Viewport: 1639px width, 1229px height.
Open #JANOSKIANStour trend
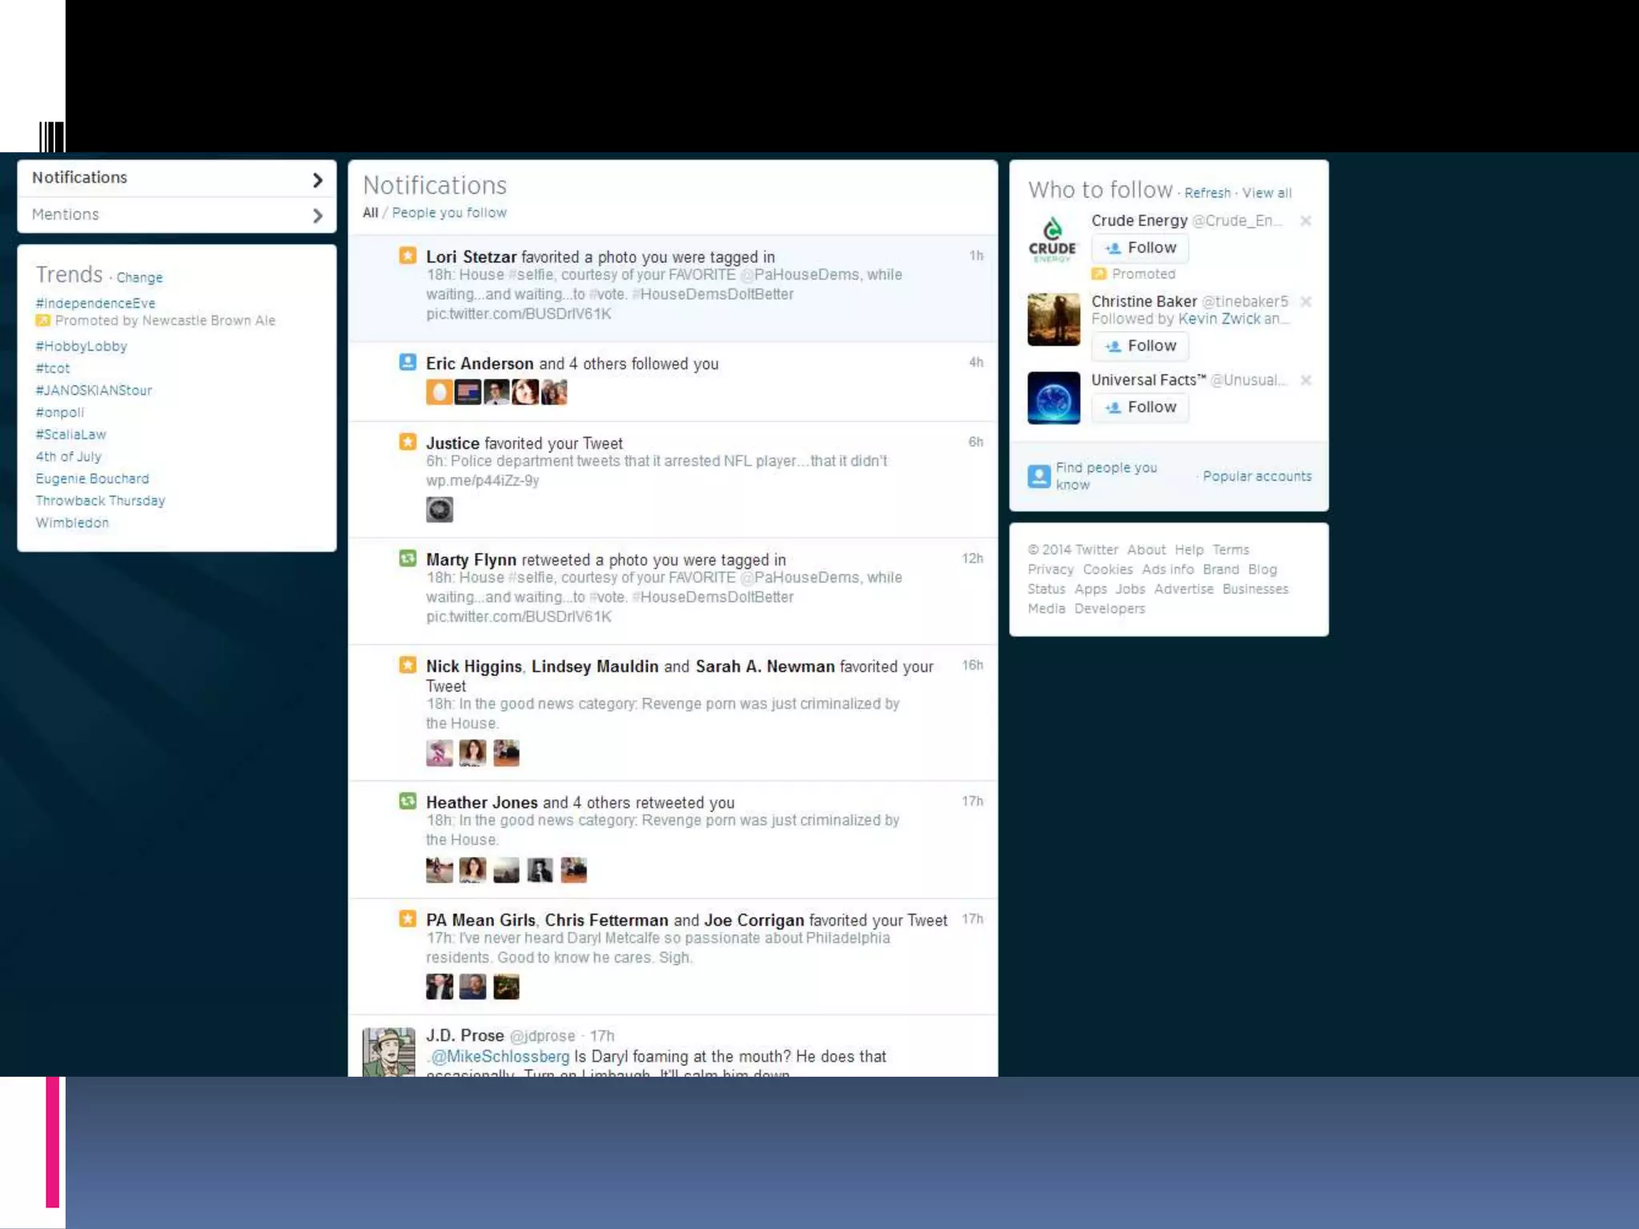coord(94,390)
